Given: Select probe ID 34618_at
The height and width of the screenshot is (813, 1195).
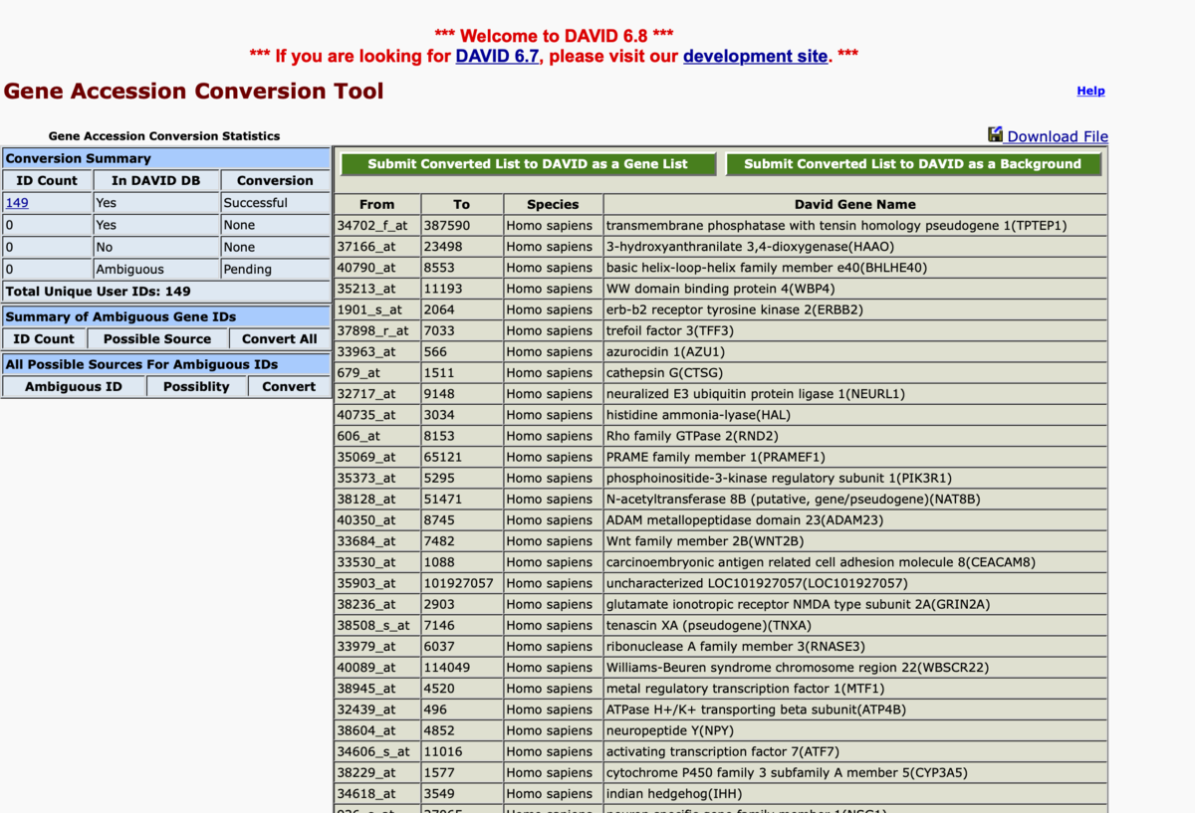Looking at the screenshot, I should 366,794.
